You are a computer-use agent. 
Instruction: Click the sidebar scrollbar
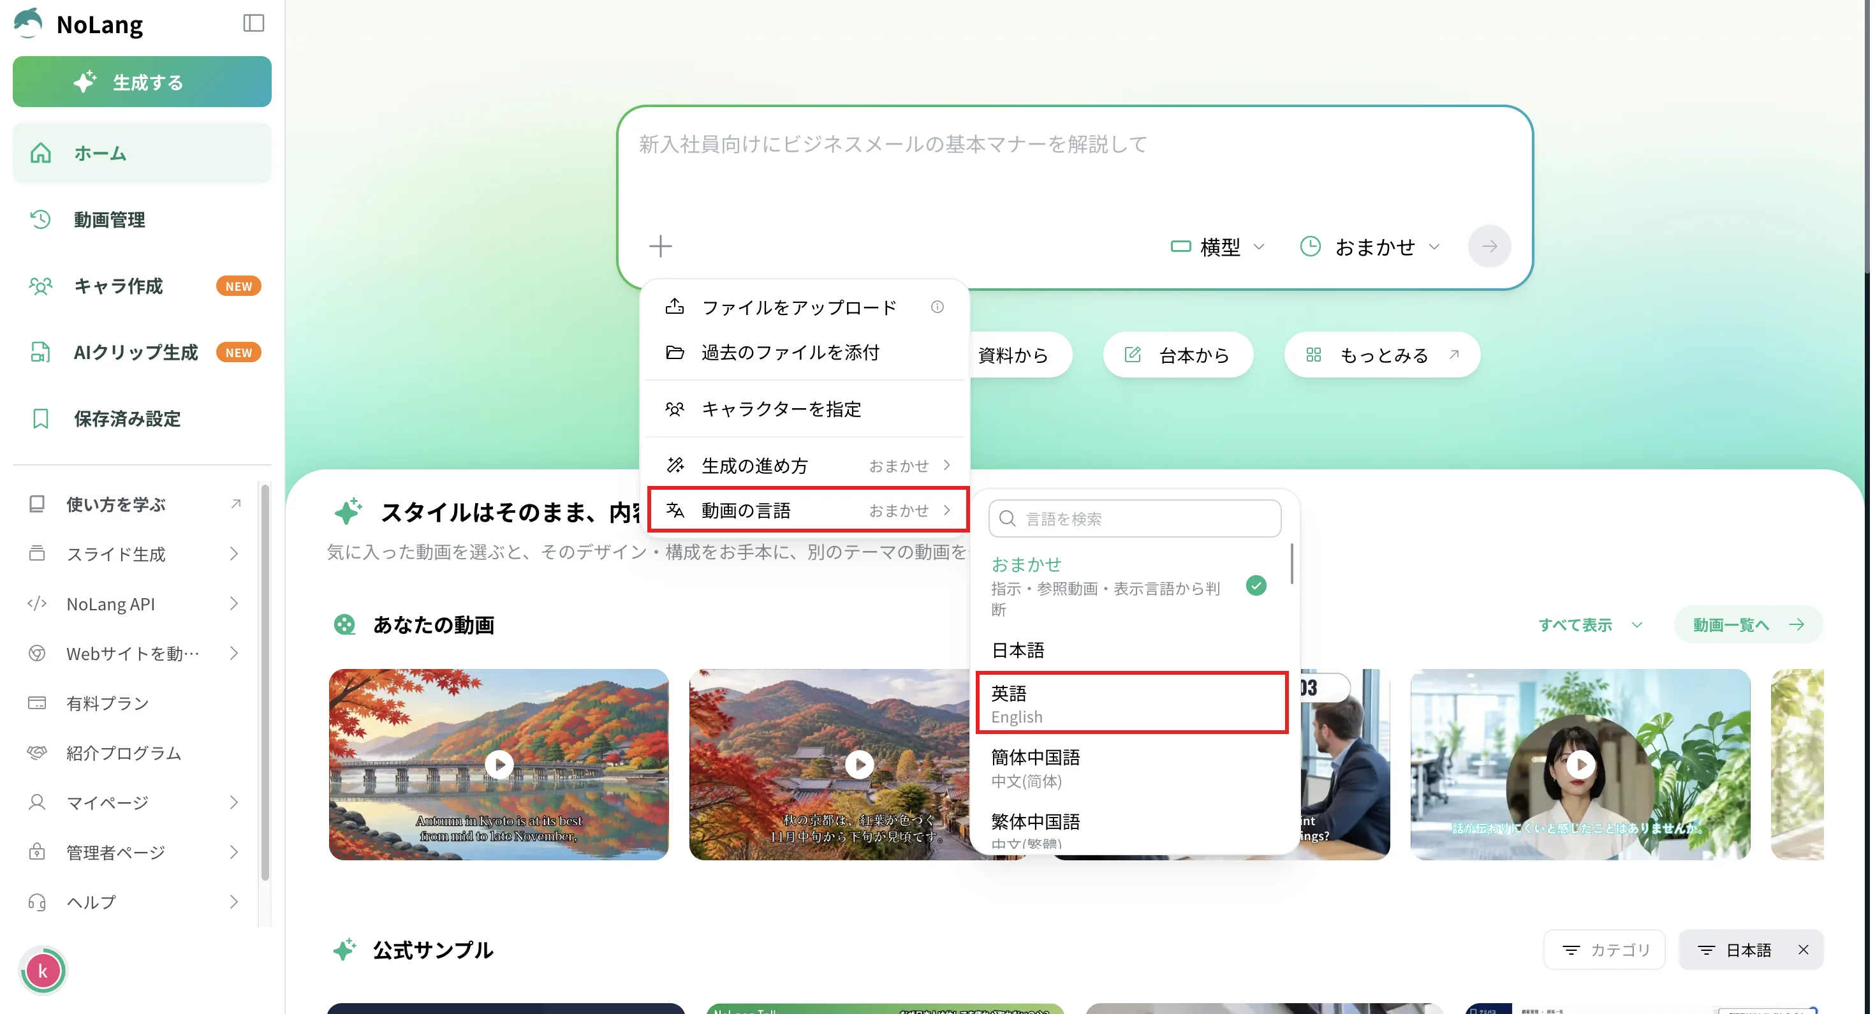pyautogui.click(x=265, y=683)
